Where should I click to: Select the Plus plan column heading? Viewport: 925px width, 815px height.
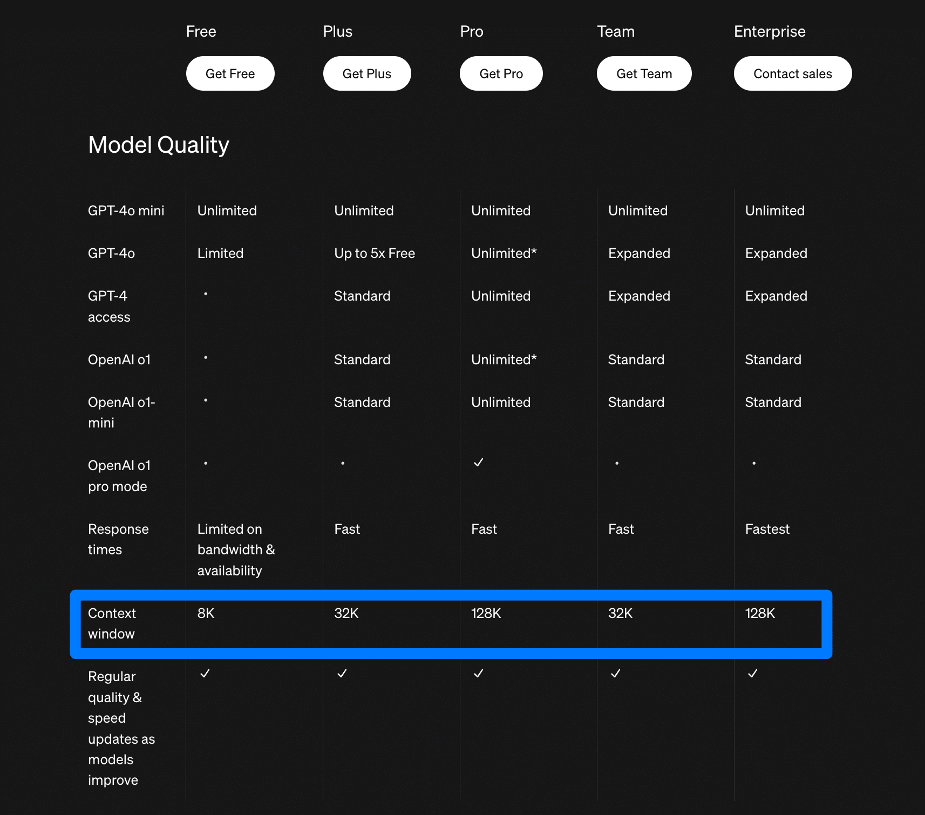[337, 31]
